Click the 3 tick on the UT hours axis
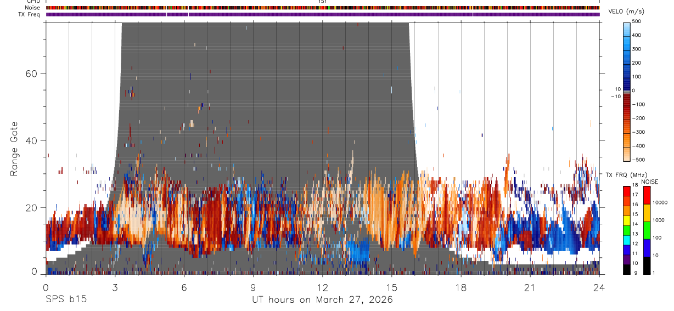674x311 pixels. [115, 287]
